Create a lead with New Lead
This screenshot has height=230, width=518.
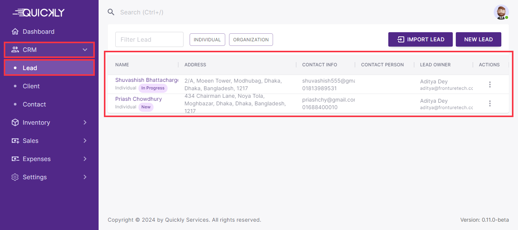(x=478, y=39)
